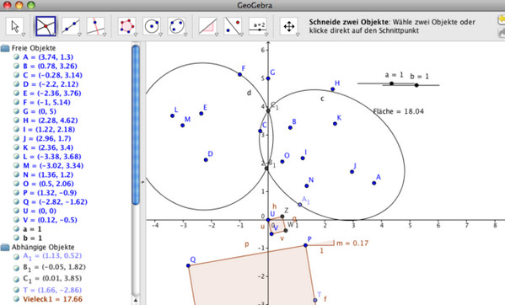Click the algebra panel vertical scrollbar

[136, 125]
